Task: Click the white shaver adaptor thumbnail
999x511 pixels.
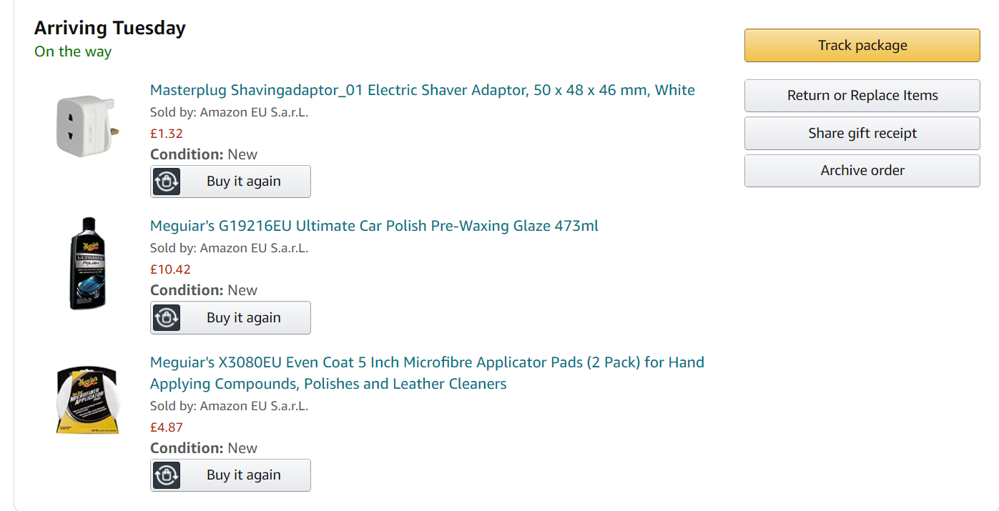Action: pyautogui.click(x=87, y=126)
